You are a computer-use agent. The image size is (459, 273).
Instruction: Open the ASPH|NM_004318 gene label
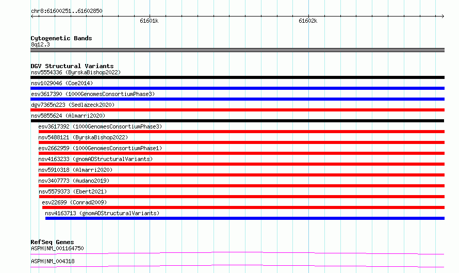pos(53,261)
